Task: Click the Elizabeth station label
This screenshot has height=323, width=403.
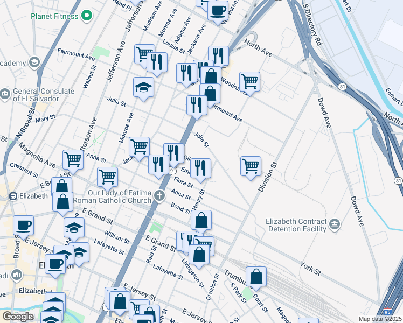Action: (x=33, y=196)
